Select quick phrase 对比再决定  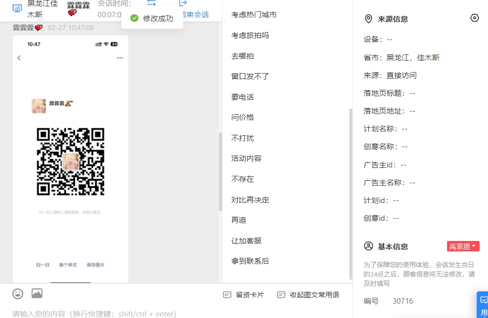pyautogui.click(x=250, y=200)
